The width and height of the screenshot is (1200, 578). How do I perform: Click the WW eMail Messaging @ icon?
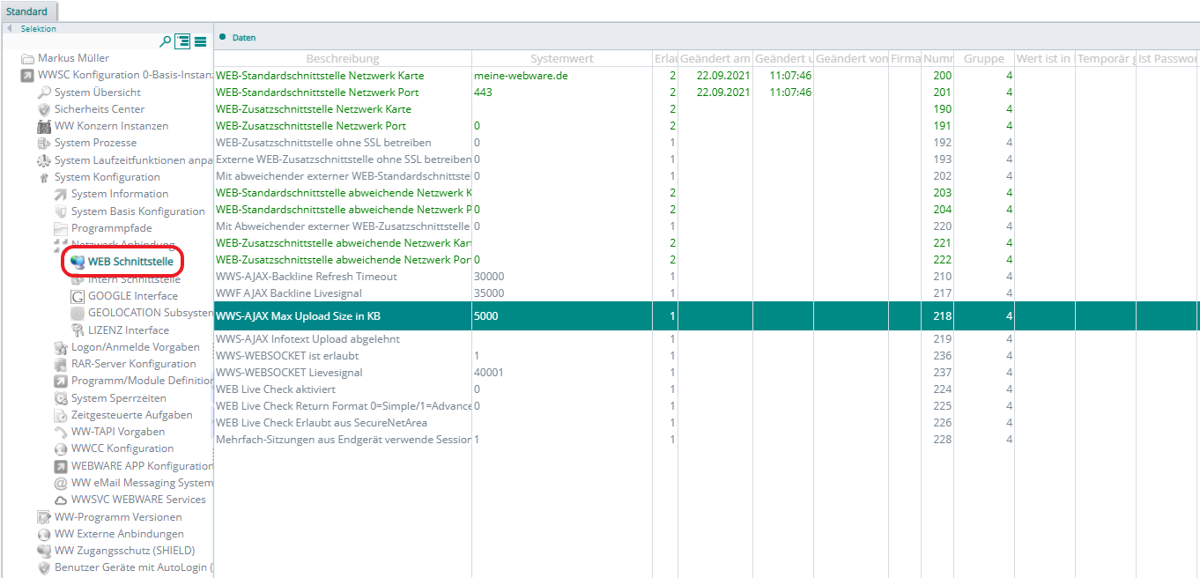point(61,483)
